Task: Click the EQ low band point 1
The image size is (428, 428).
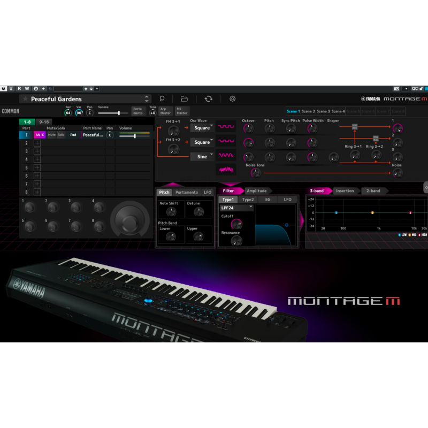Action: tap(336, 212)
